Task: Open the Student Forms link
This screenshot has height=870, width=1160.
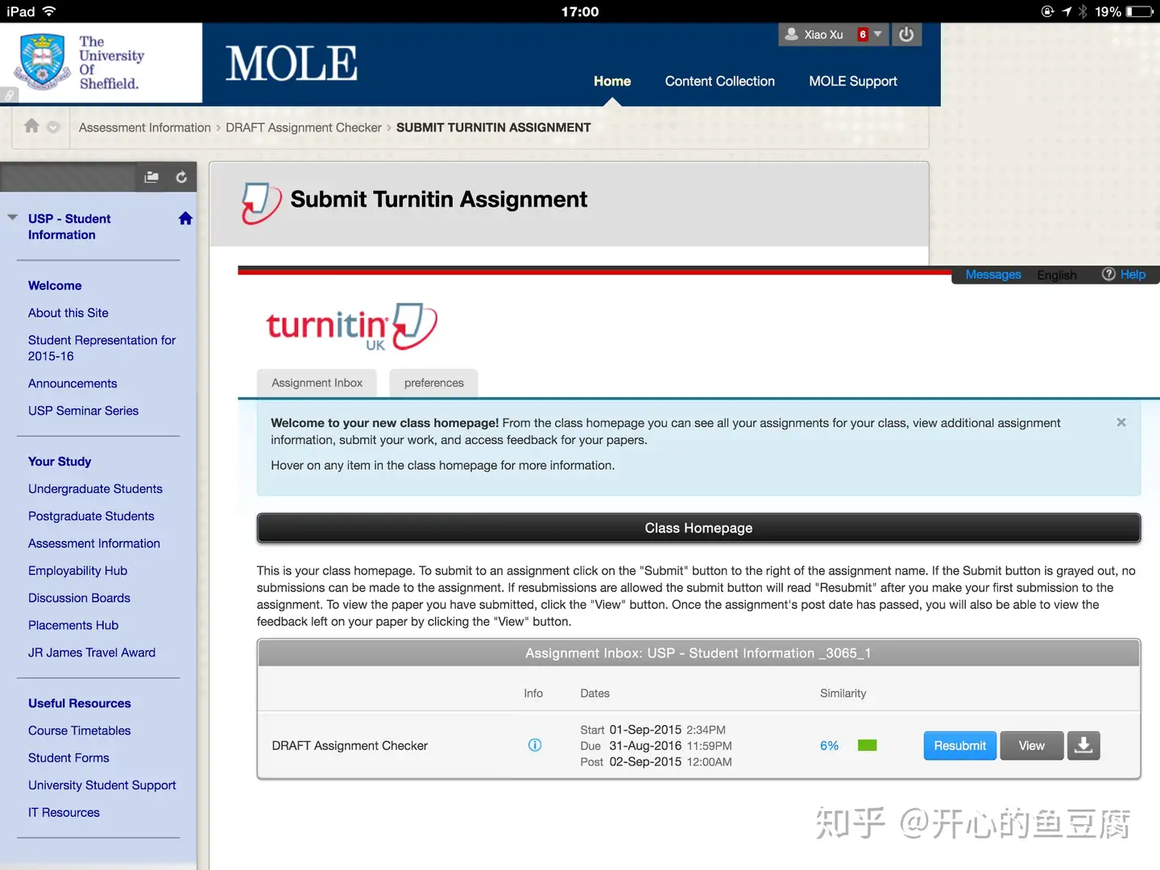Action: (68, 758)
